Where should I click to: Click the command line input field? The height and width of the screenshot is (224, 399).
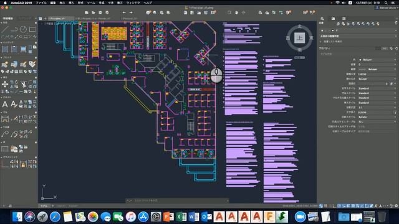click(177, 200)
